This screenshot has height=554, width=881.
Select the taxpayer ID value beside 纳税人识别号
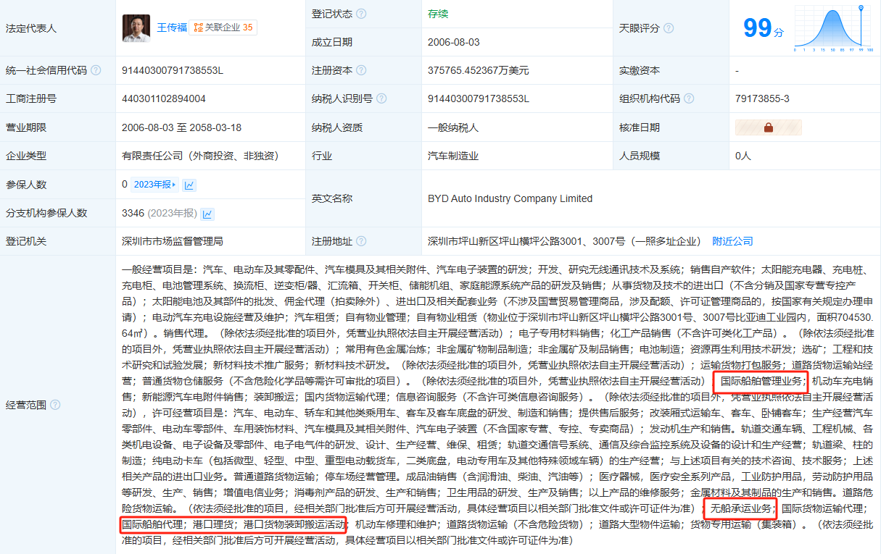[479, 98]
